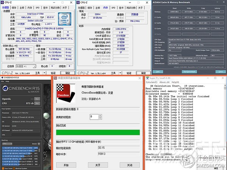Screen dimensions: 227x170
Task: Click AIDA64 CPU Type 'QuadCore Intel Core i7-7700' field
Action: (x=196, y=40)
